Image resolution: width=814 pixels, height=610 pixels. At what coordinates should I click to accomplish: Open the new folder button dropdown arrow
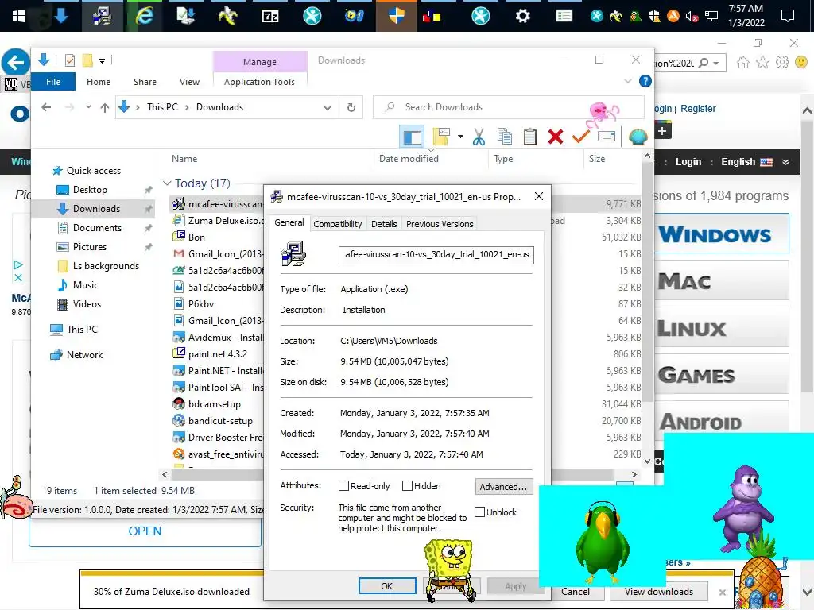pyautogui.click(x=460, y=137)
